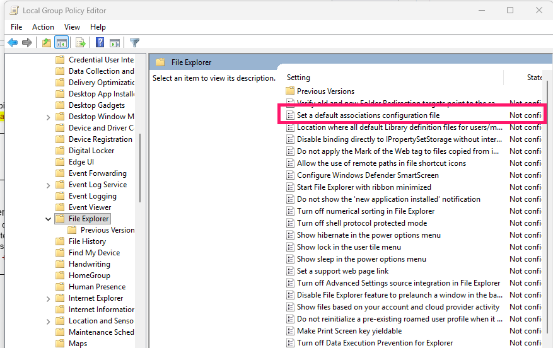553x348 pixels.
Task: Expand the Desktop Window Manager tree node
Action: pos(49,117)
